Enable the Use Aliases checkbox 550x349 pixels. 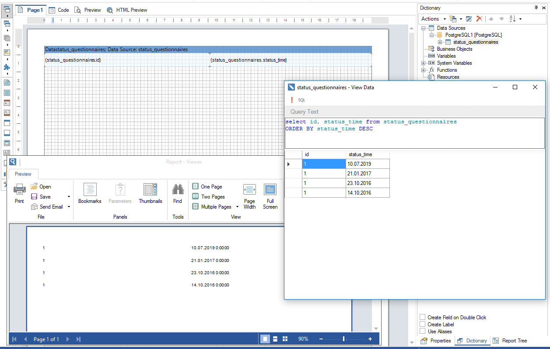click(x=422, y=332)
